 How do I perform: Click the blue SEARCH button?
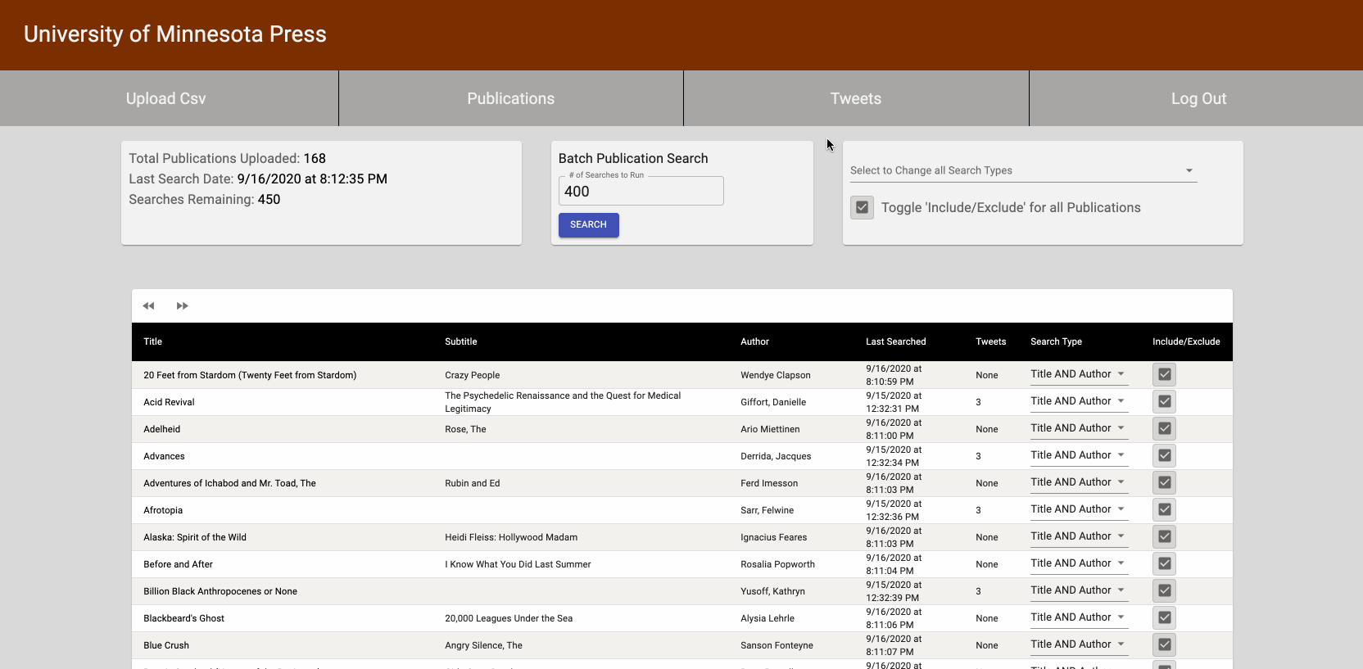pyautogui.click(x=588, y=224)
